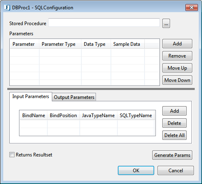Add a new input bind parameter row
Screen dimensions: 202x184
point(174,111)
